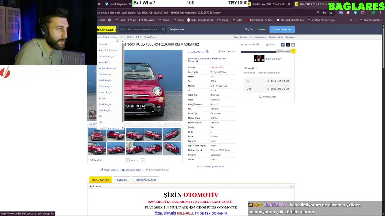The width and height of the screenshot is (385, 216).
Task: Open saiki Google'da Ara bookmark
Action: [200, 20]
